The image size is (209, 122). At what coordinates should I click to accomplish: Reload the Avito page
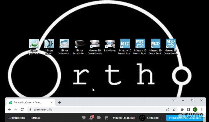[22, 110]
